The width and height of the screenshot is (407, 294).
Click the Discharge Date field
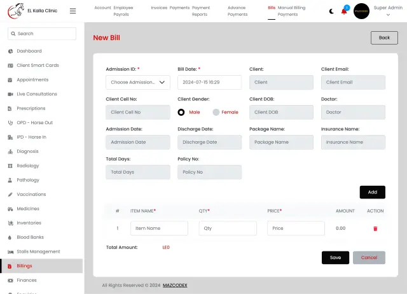pyautogui.click(x=209, y=143)
